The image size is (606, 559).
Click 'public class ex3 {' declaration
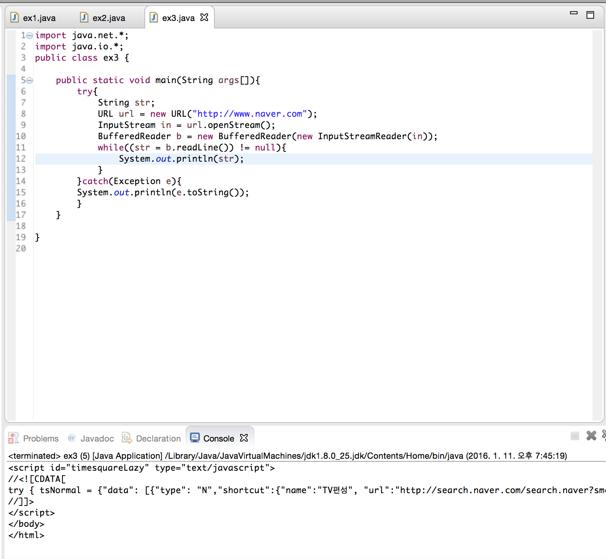tap(82, 58)
